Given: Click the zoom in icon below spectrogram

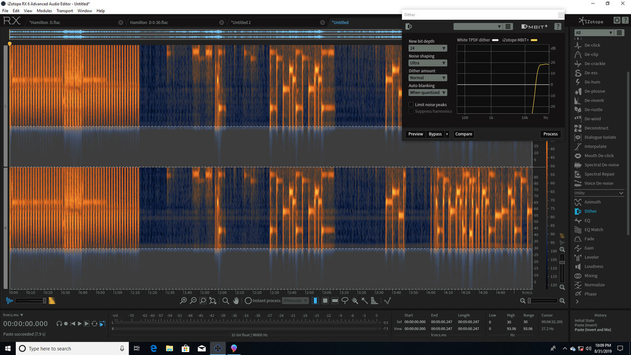Looking at the screenshot, I should (x=183, y=301).
